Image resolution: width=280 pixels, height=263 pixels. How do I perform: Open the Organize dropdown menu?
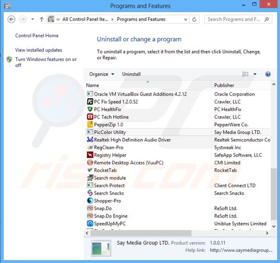102,74
